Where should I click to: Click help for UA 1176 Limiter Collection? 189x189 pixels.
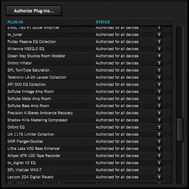click(x=159, y=134)
